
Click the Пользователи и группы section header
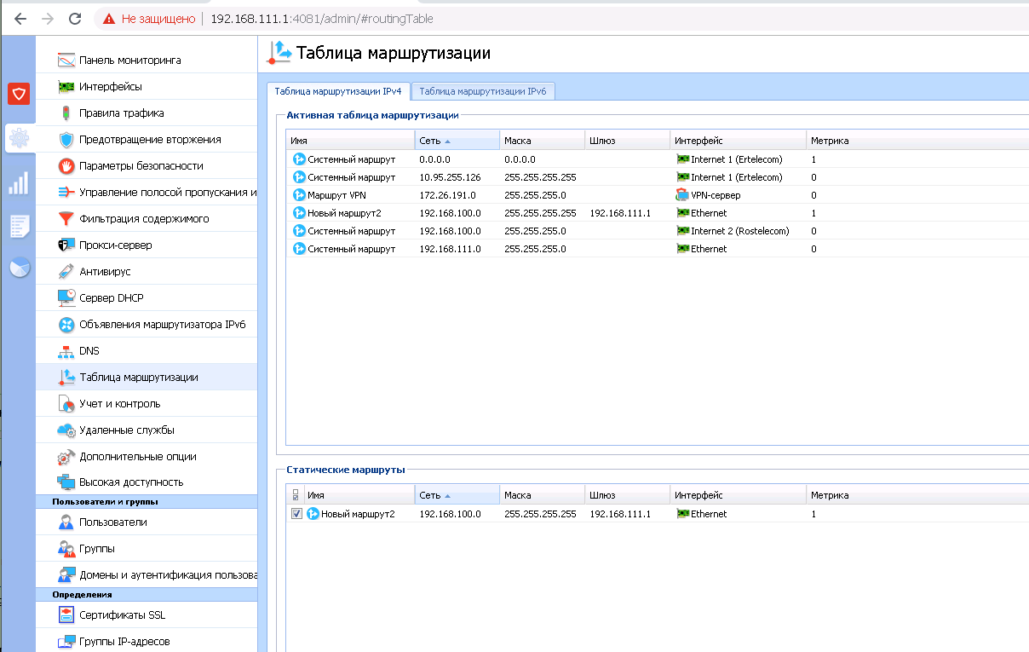pos(147,502)
